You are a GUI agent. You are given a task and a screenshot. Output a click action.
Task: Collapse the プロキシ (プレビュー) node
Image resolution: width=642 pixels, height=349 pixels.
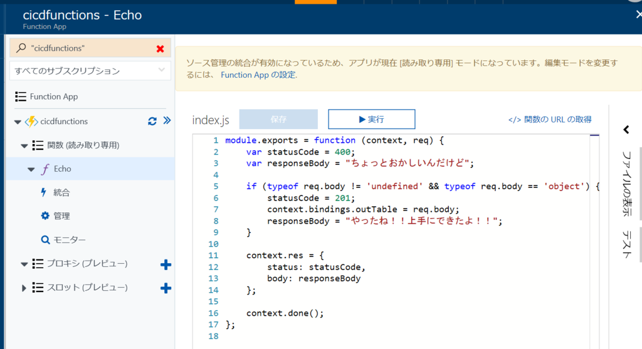coord(24,264)
